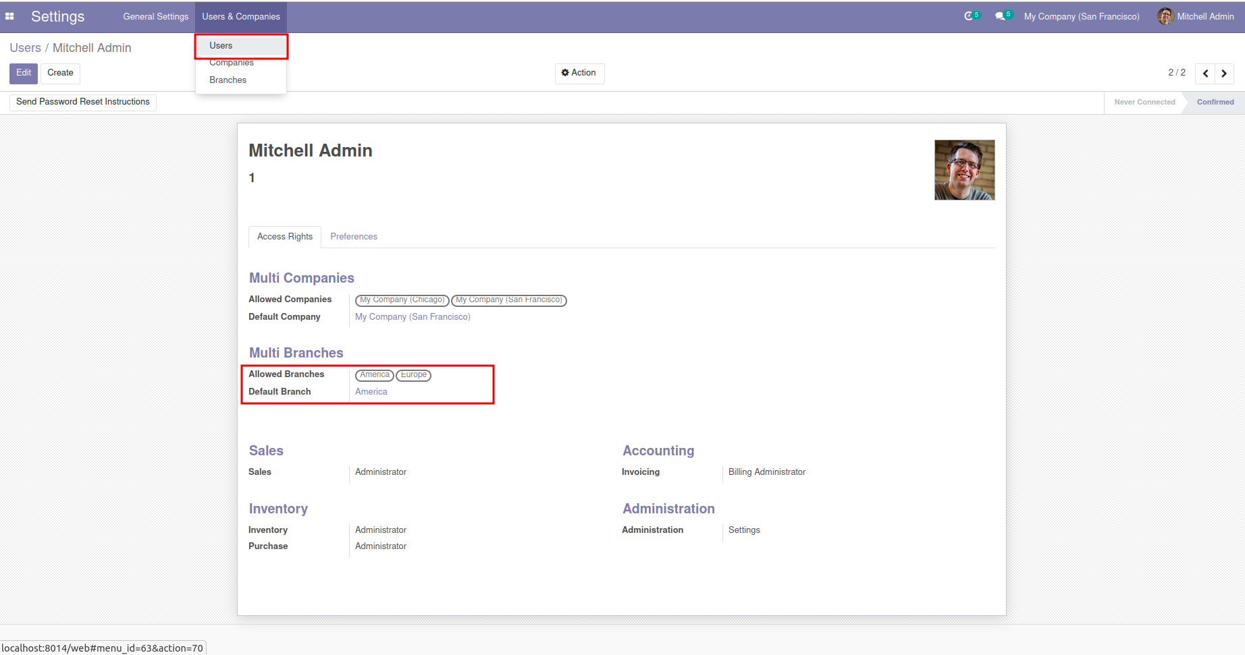
Task: Select Users from the dropdown menu
Action: pyautogui.click(x=221, y=46)
